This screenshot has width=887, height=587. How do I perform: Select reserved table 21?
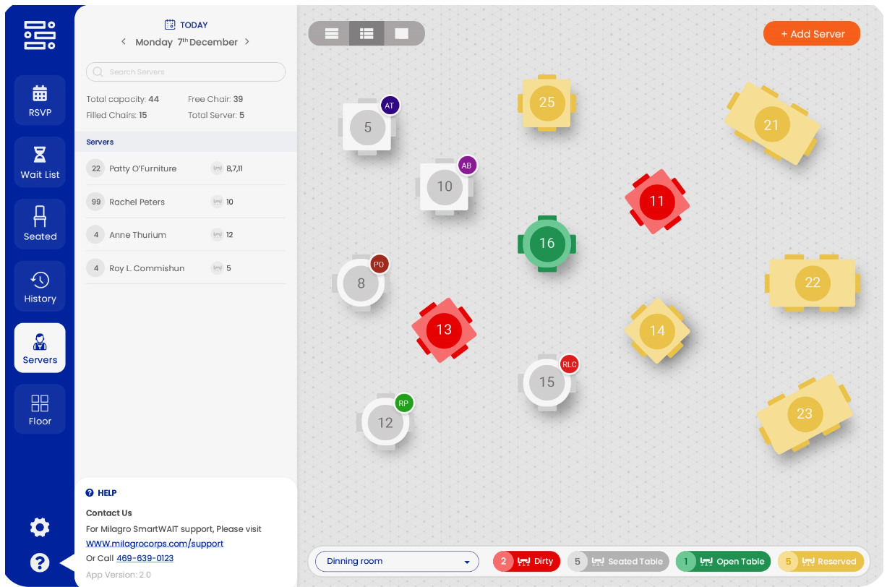[771, 124]
